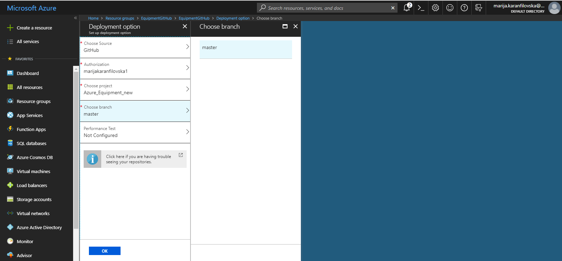562x261 pixels.
Task: Click the Azure Active Directory icon
Action: tap(10, 227)
